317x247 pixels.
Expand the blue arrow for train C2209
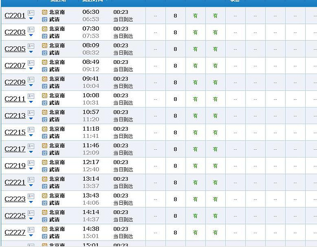pyautogui.click(x=31, y=85)
